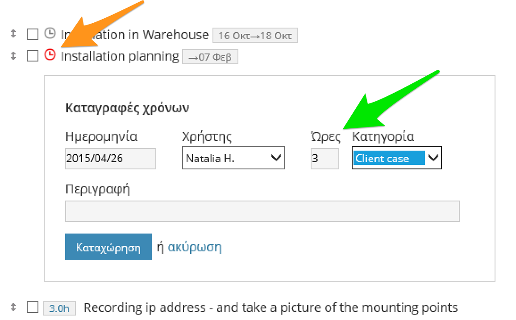
Task: Focus the Ώρες hours input field
Action: pyautogui.click(x=325, y=159)
